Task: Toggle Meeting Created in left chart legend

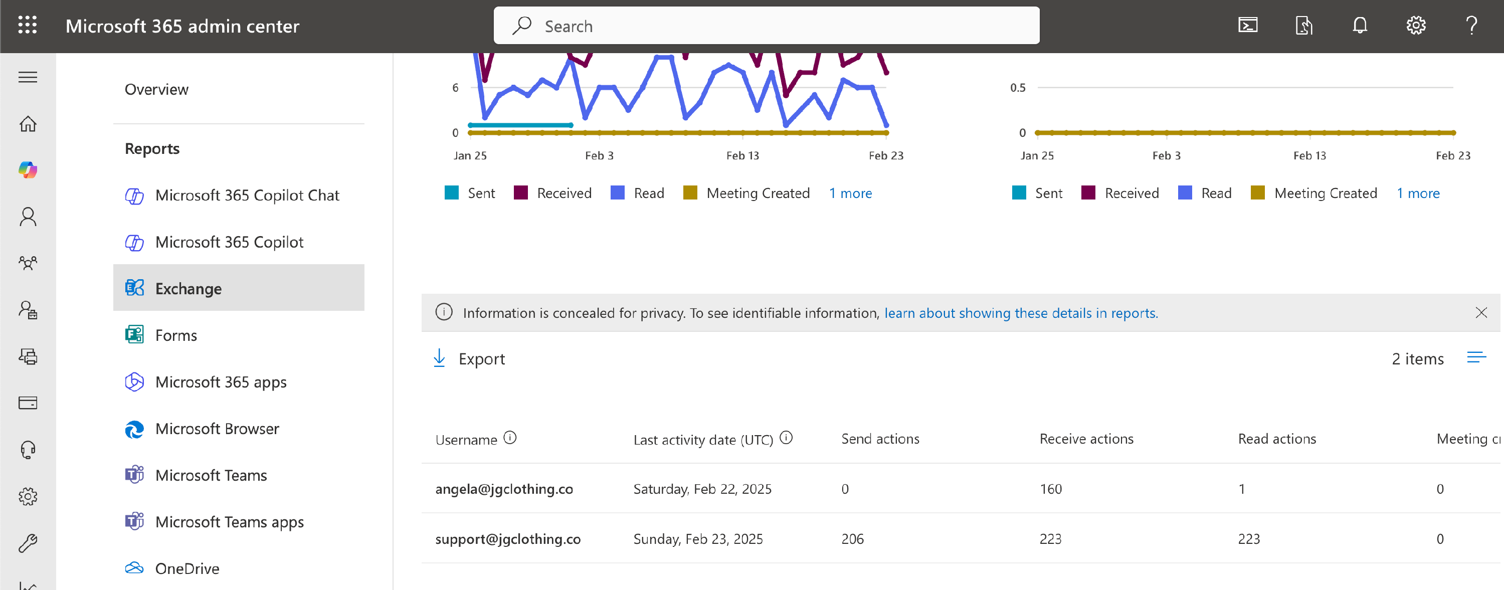Action: click(746, 193)
